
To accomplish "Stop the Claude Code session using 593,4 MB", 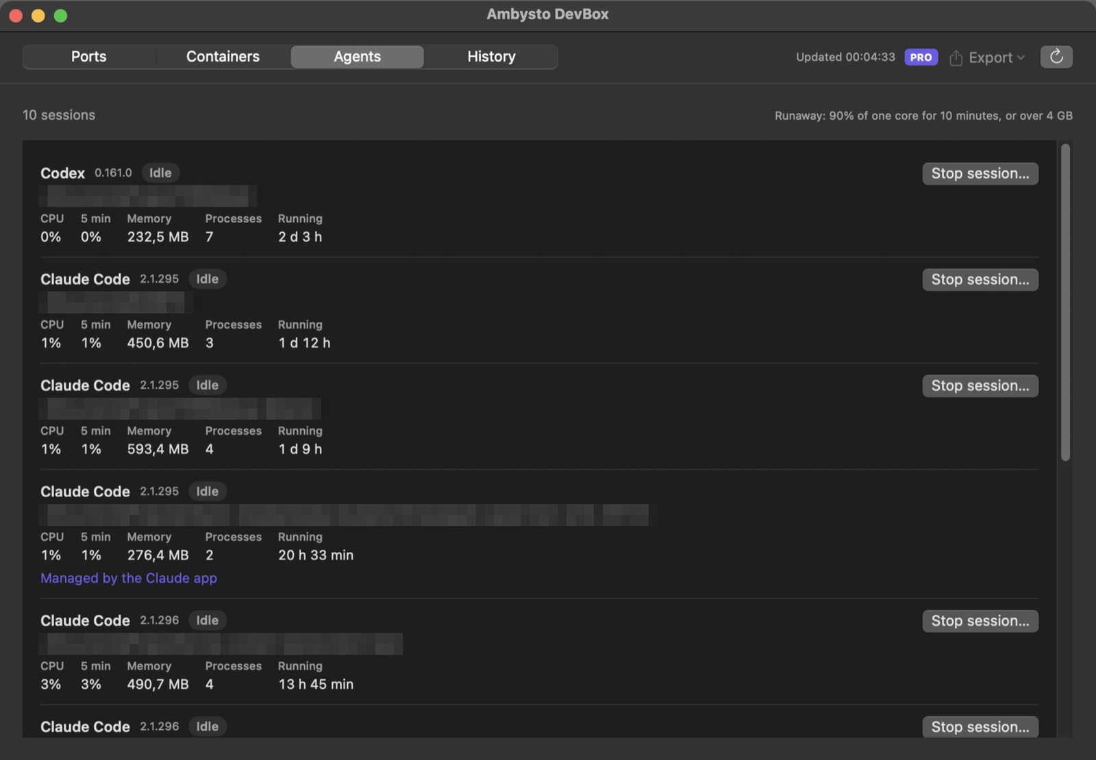I will [x=980, y=385].
